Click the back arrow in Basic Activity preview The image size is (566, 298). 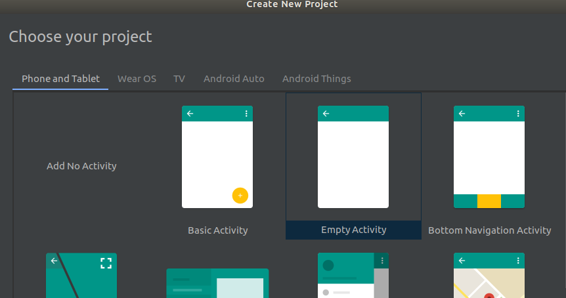(190, 114)
